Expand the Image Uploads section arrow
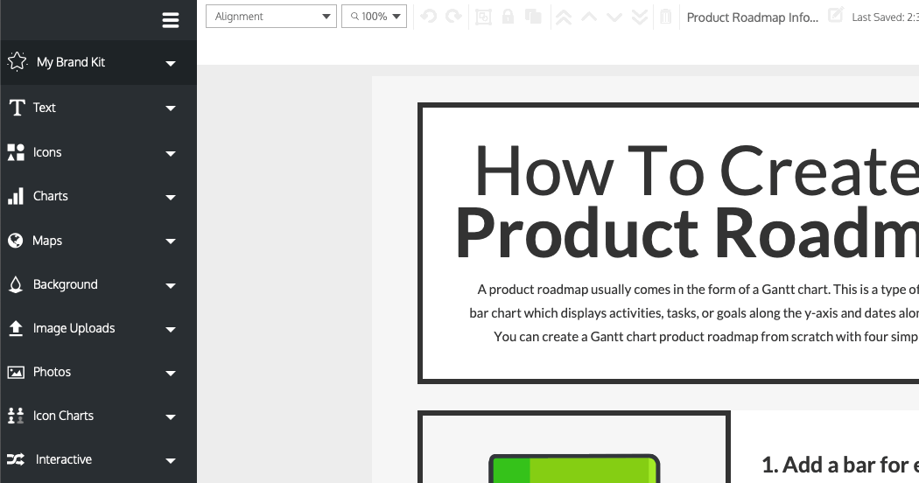919x483 pixels. pos(171,329)
